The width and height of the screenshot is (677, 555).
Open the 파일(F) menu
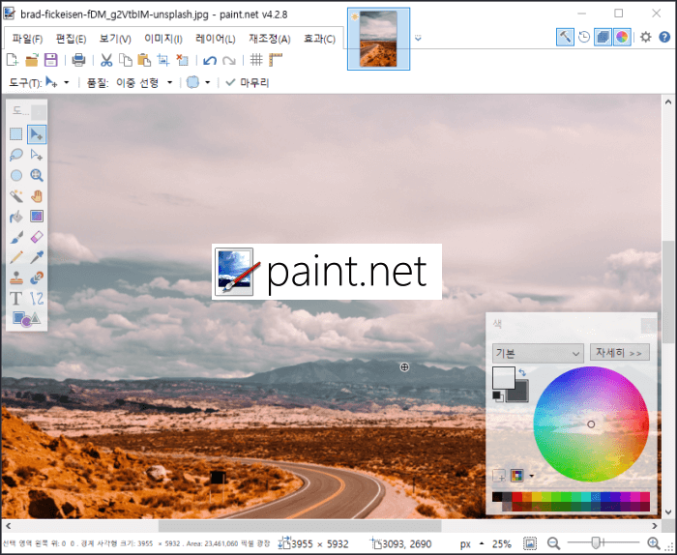coord(27,39)
